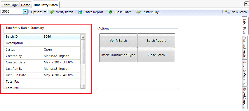Click the summary scrollbar down arrow
The image size is (249, 111).
click(x=83, y=86)
